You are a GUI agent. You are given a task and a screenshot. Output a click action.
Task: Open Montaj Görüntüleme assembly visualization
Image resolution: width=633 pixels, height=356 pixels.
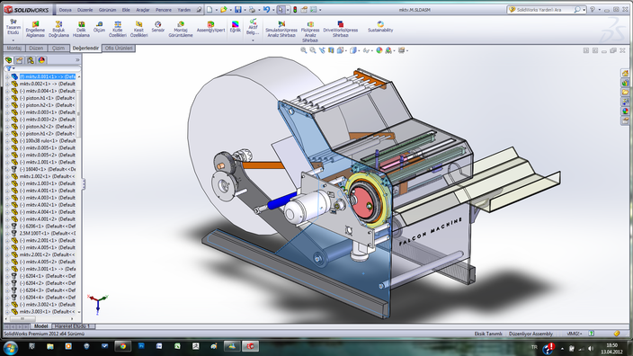[x=181, y=30]
